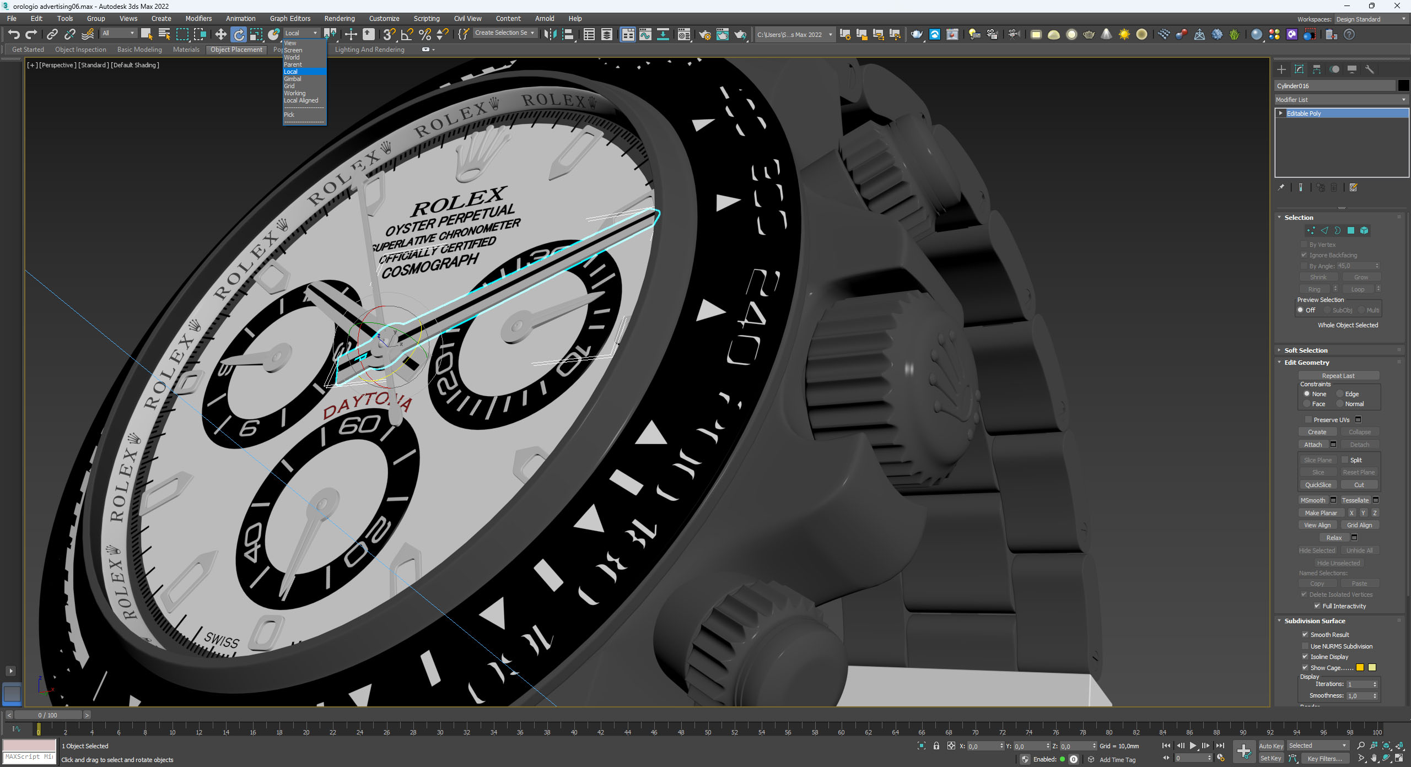Viewport: 1411px width, 767px height.
Task: Click the Cylinder016 object color swatch
Action: click(x=1403, y=85)
